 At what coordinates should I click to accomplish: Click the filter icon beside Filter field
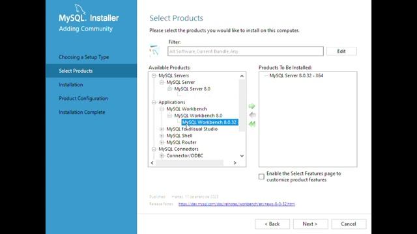[x=154, y=51]
